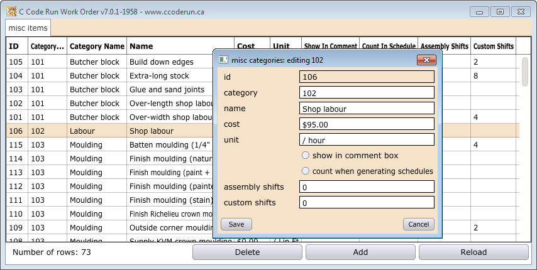Viewport: 537px width, 270px height.
Task: Focus the unit field with / hour
Action: click(x=367, y=139)
